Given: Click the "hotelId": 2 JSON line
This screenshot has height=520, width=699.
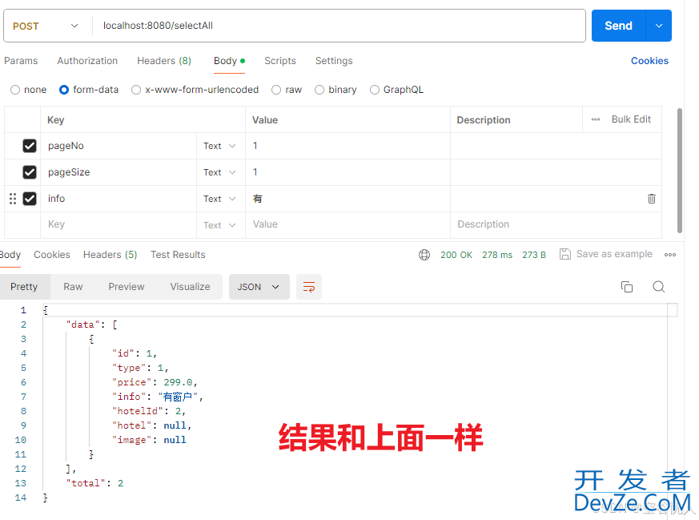Looking at the screenshot, I should pos(149,411).
